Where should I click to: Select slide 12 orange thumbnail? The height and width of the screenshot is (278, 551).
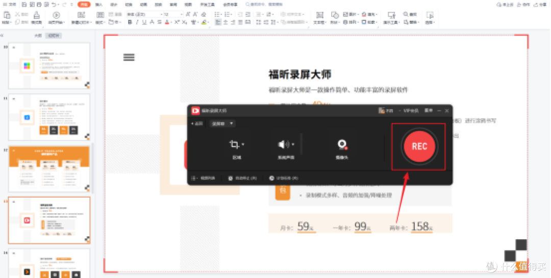point(49,169)
